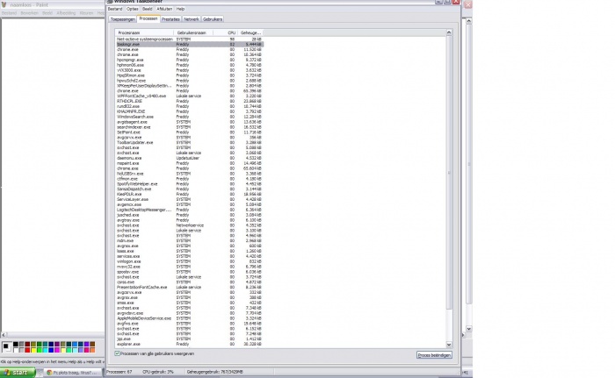The height and width of the screenshot is (378, 615).
Task: Select the lsass.exe process
Action: (x=190, y=251)
